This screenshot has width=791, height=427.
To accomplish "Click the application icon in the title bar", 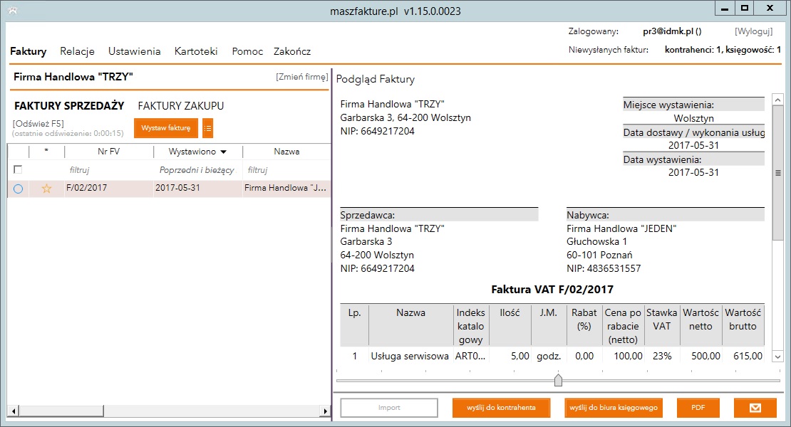I will point(13,11).
